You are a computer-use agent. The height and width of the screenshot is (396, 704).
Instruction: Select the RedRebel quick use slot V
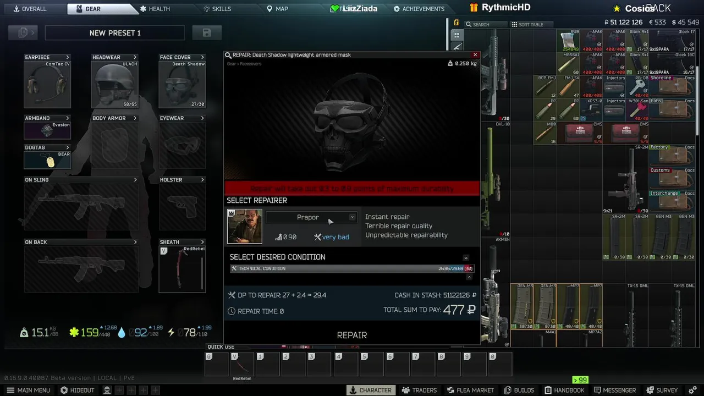click(x=241, y=365)
